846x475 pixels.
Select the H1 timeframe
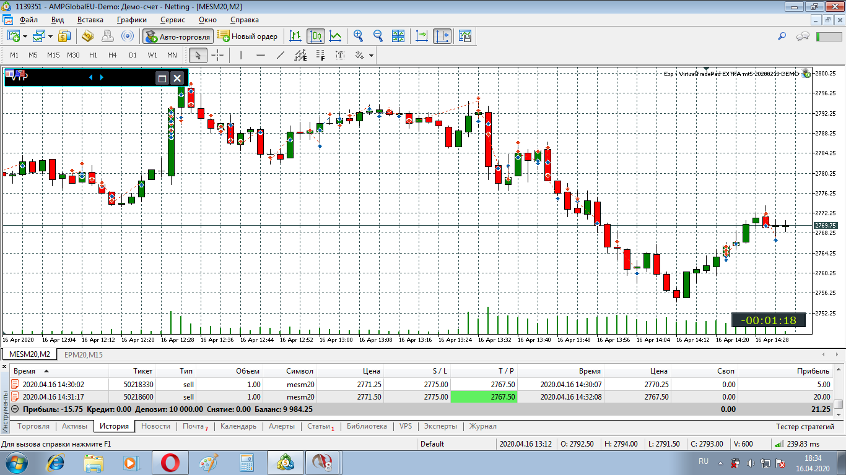click(x=93, y=55)
